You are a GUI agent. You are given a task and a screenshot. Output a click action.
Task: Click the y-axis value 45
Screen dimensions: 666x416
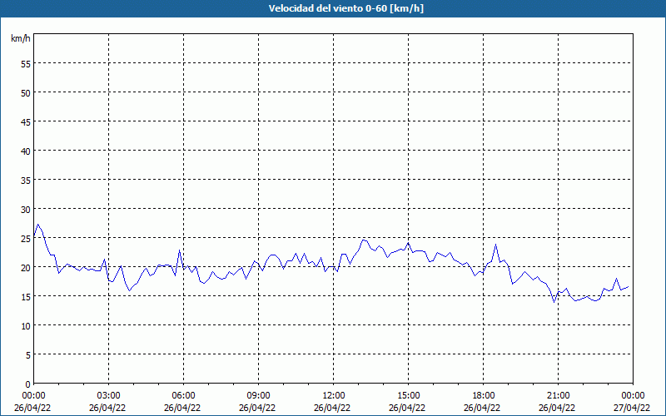coord(26,121)
